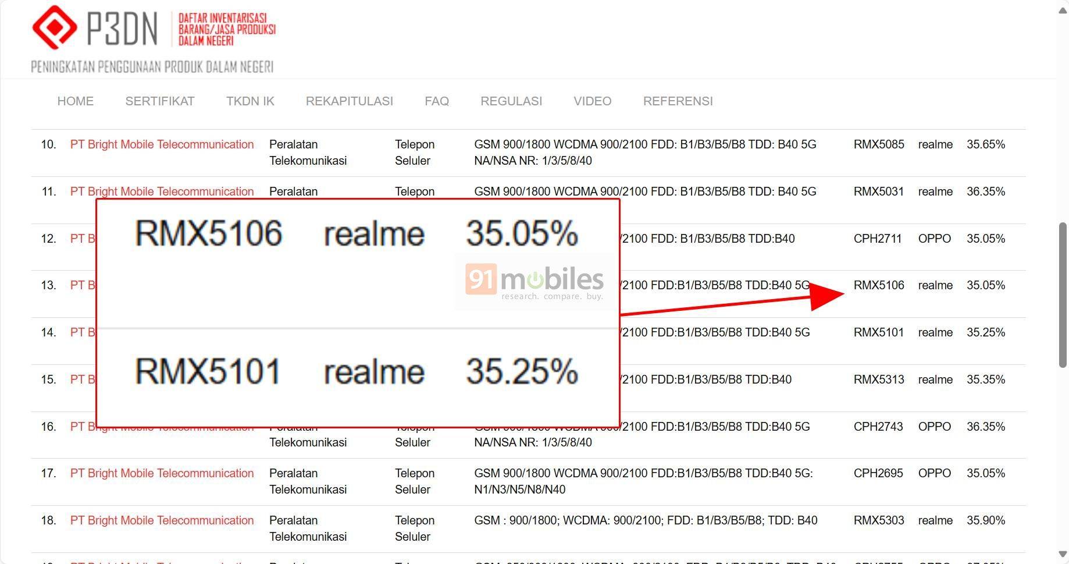Select the realme brand cell for RMX5303
This screenshot has height=564, width=1069.
coord(935,520)
